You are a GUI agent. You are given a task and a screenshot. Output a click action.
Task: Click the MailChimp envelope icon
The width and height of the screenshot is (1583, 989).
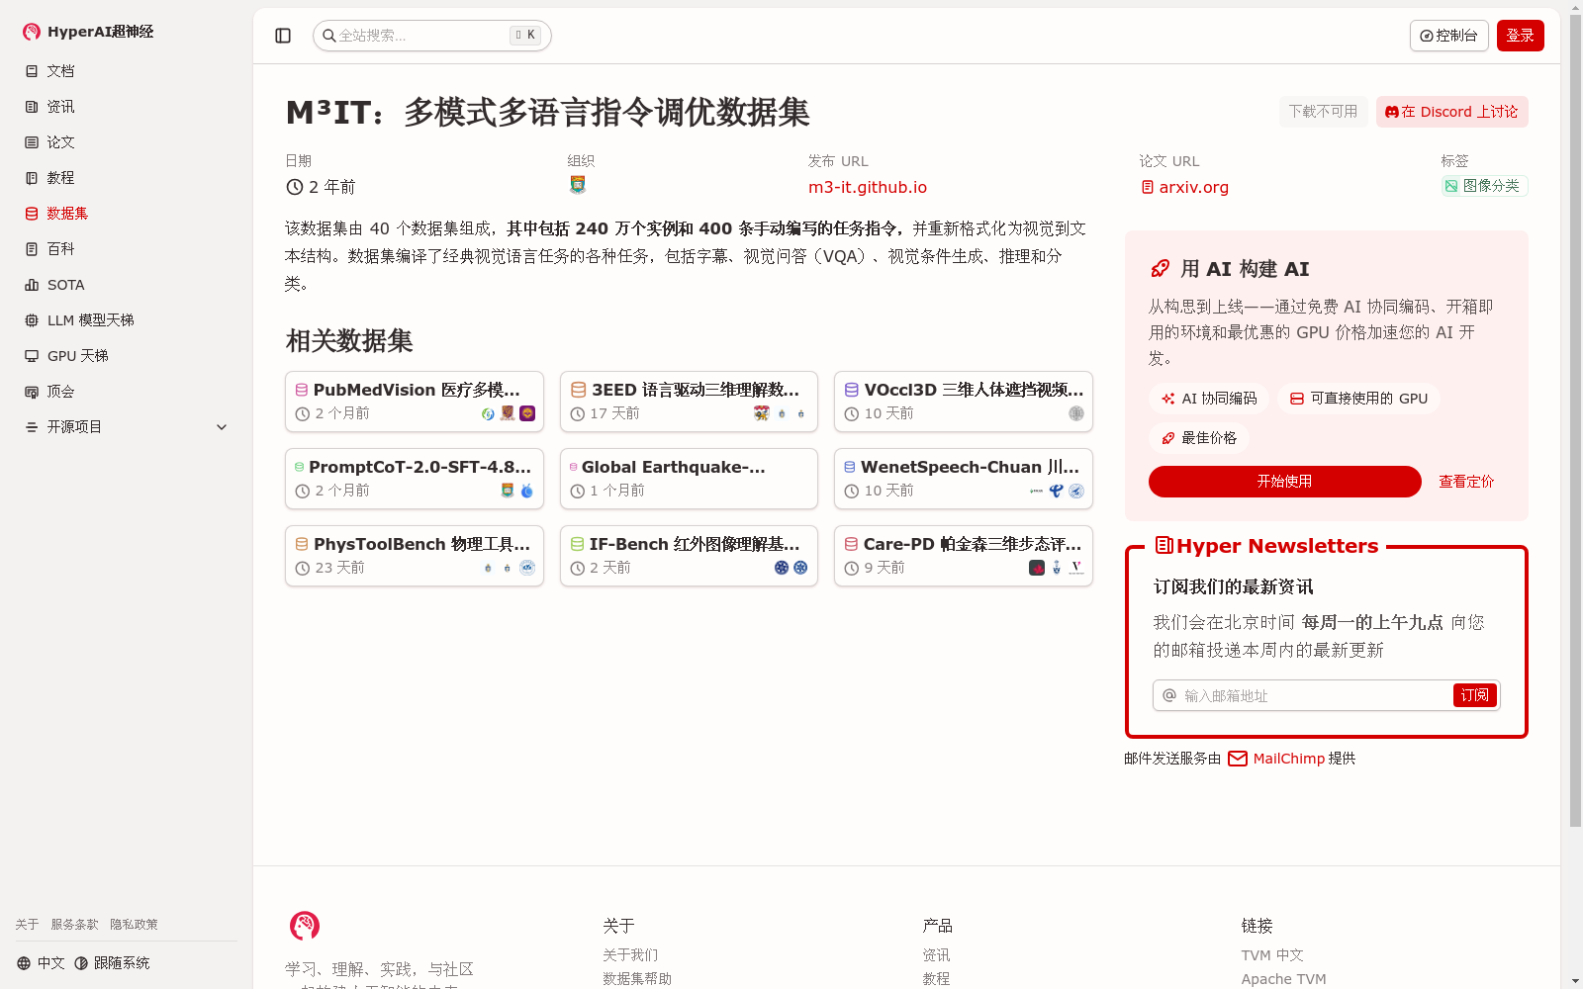[1238, 759]
